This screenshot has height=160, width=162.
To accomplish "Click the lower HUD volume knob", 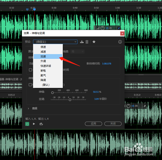I will [128, 106].
